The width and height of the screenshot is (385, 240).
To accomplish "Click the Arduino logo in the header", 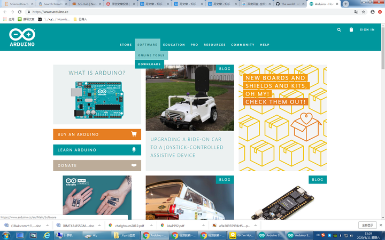I will tap(22, 37).
